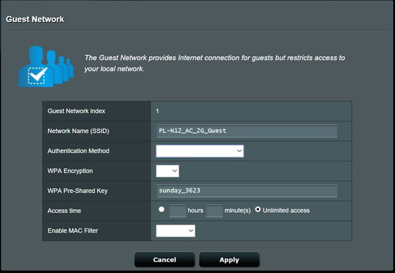Click the Authentication Method label

(78, 151)
